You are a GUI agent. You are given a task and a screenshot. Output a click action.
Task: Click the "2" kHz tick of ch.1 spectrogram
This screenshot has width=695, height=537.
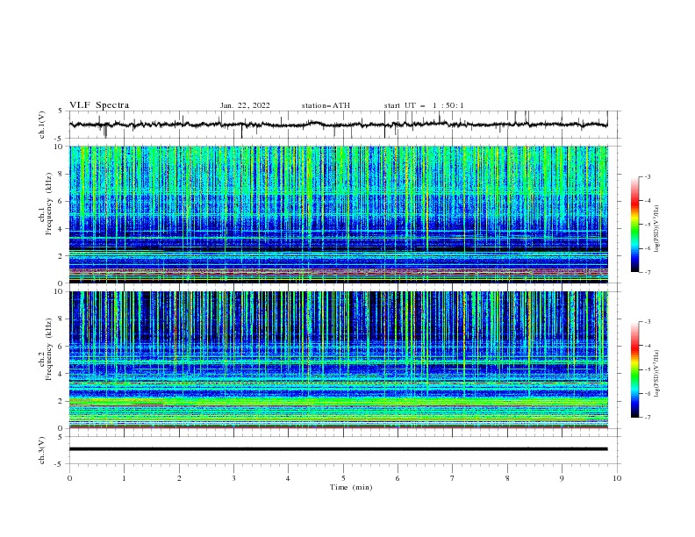(x=62, y=256)
